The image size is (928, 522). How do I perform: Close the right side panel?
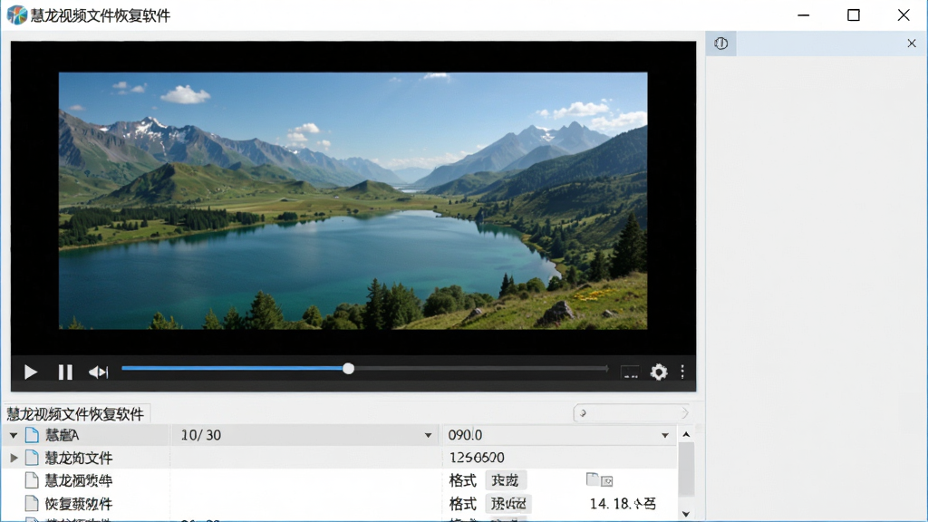(912, 43)
